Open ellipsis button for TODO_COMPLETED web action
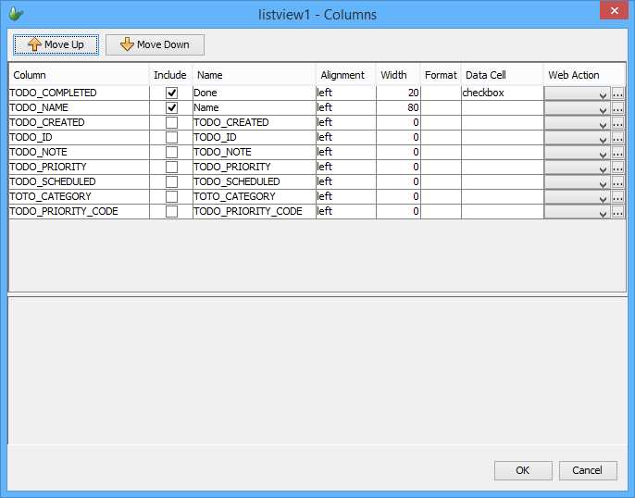Viewport: 635px width, 498px height. click(617, 93)
